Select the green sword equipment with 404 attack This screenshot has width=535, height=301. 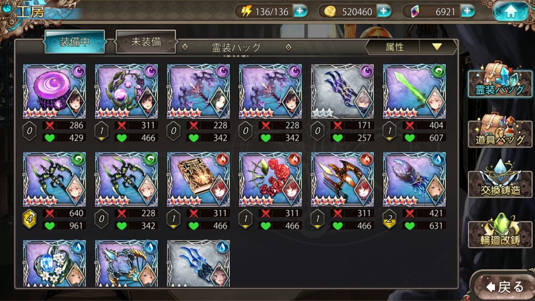(x=414, y=92)
